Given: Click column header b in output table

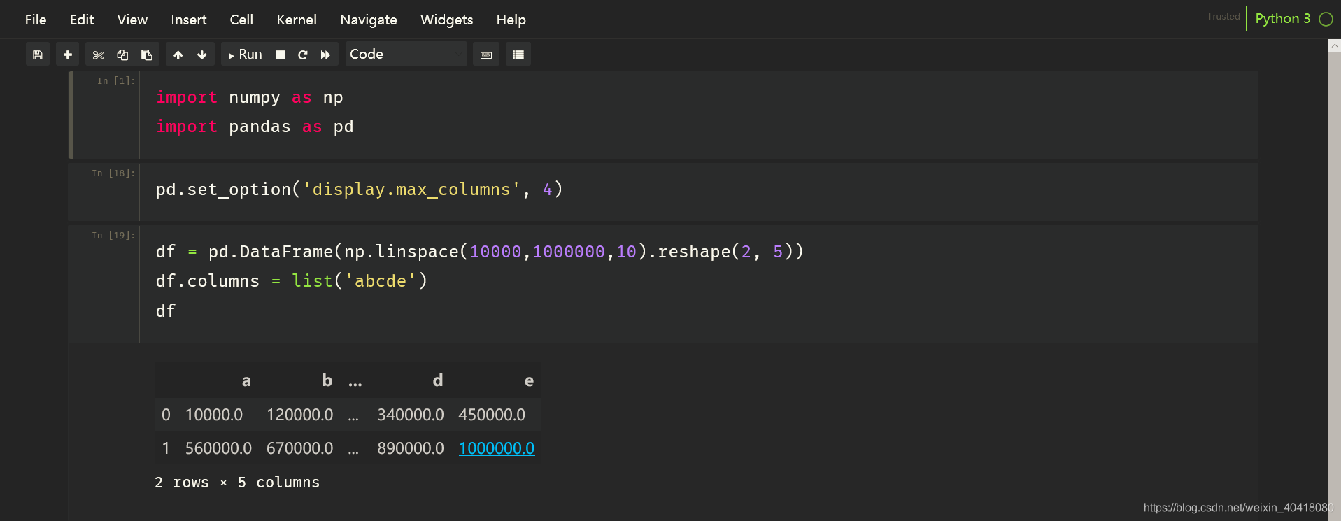Looking at the screenshot, I should pos(327,380).
